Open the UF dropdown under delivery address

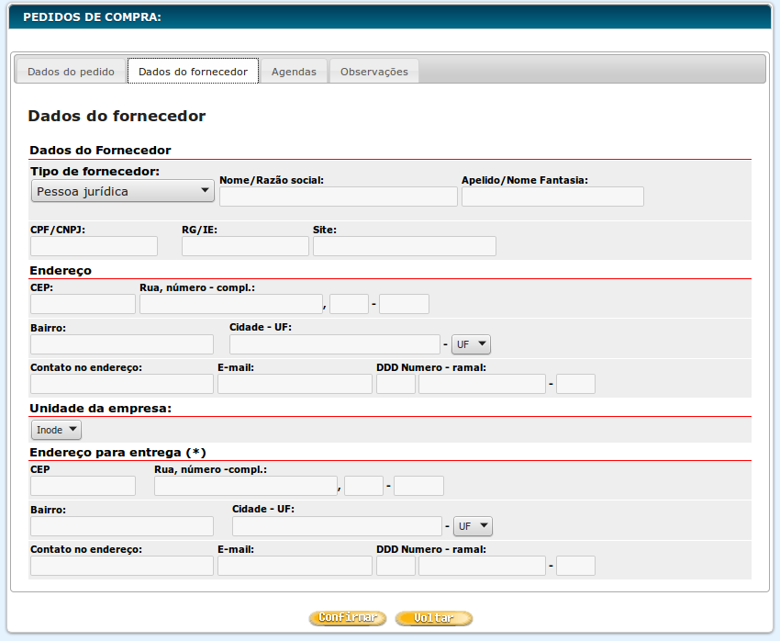pos(474,526)
